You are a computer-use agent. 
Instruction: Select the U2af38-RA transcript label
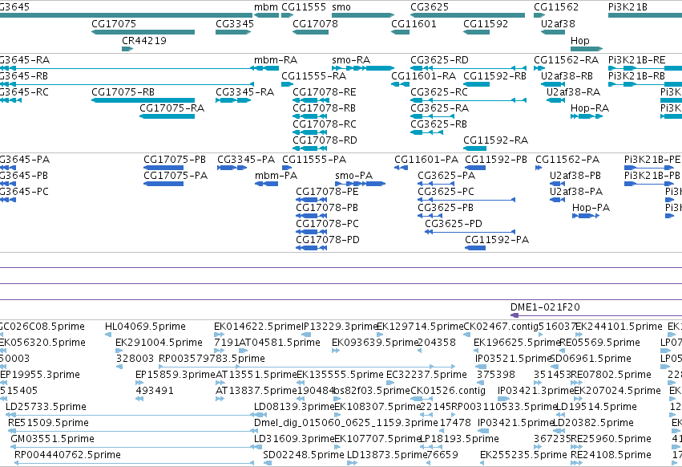tap(573, 92)
